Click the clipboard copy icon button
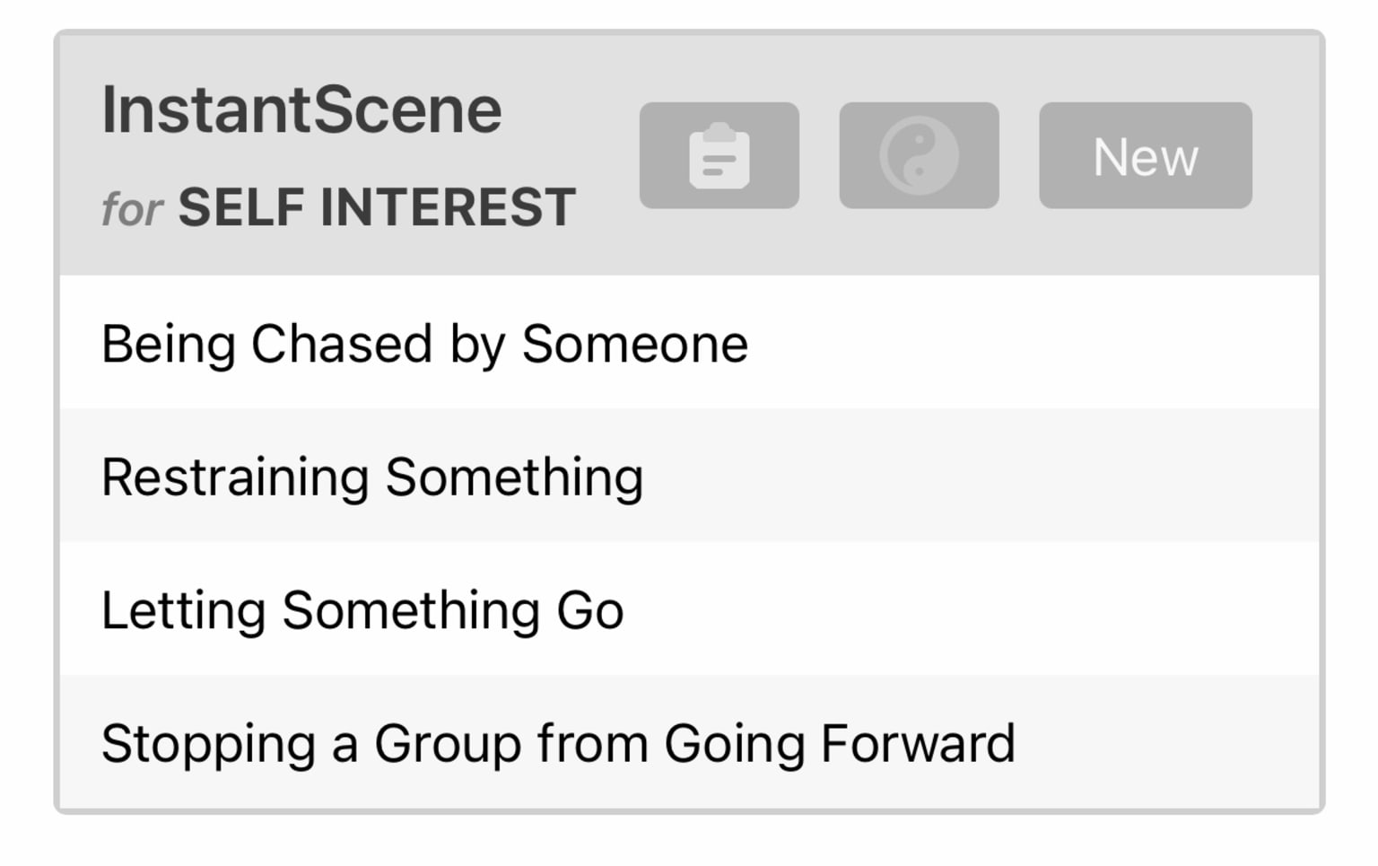This screenshot has width=1378, height=866. (x=720, y=155)
